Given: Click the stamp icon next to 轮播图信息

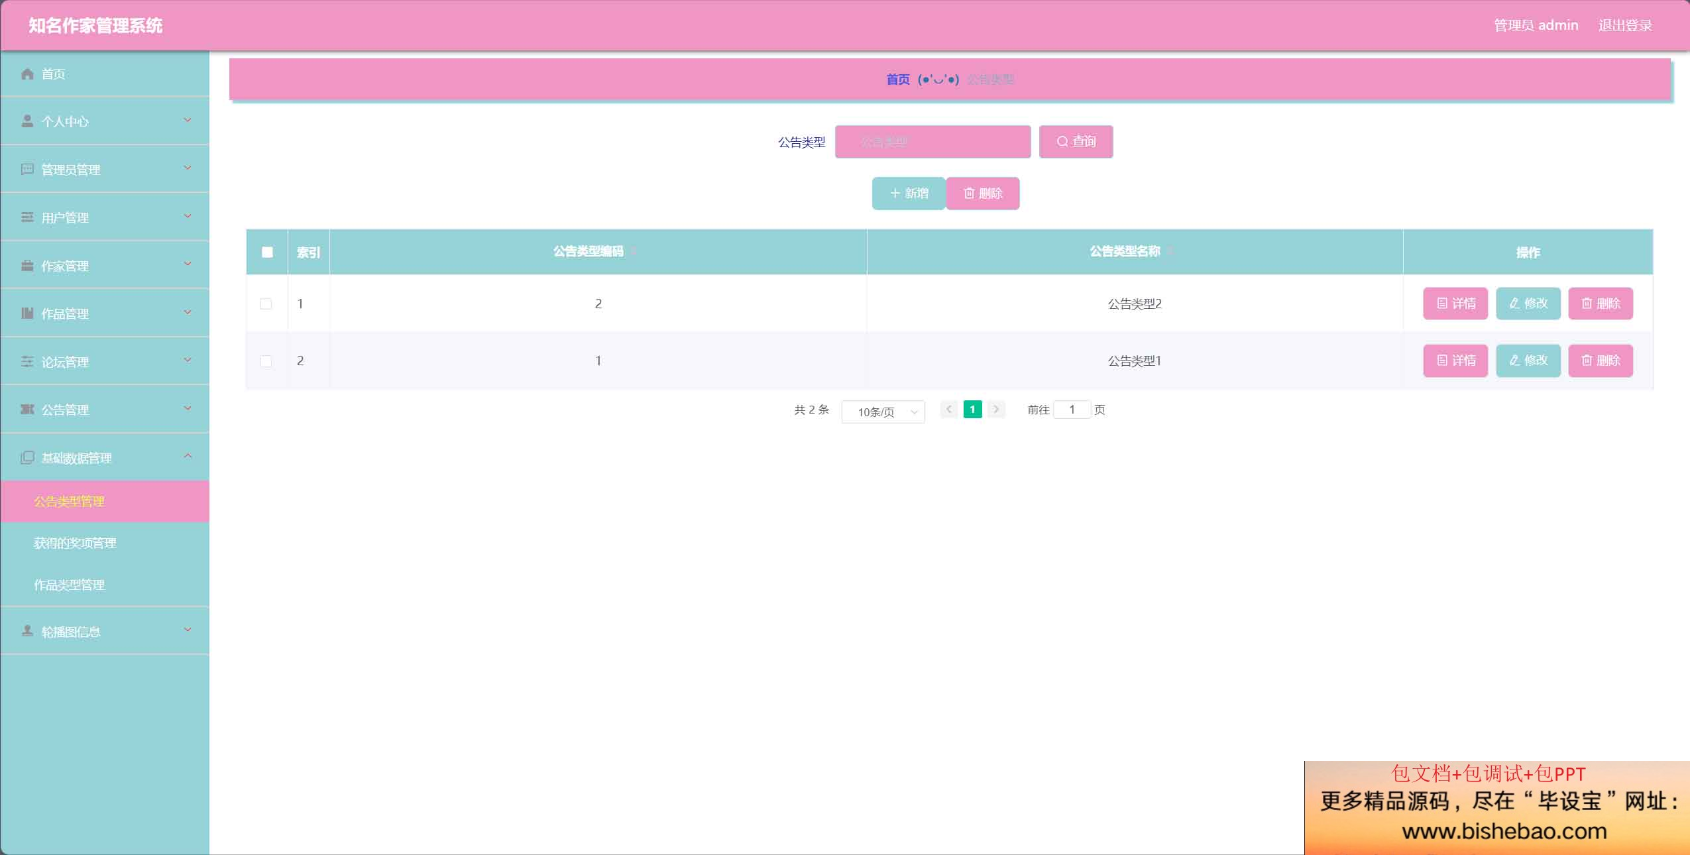Looking at the screenshot, I should [27, 631].
